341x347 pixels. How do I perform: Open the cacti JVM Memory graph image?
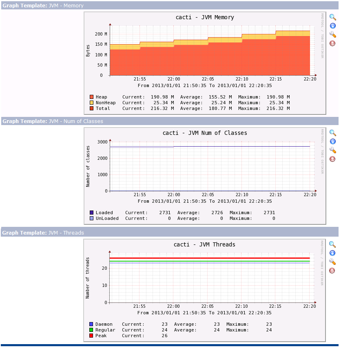(205, 63)
